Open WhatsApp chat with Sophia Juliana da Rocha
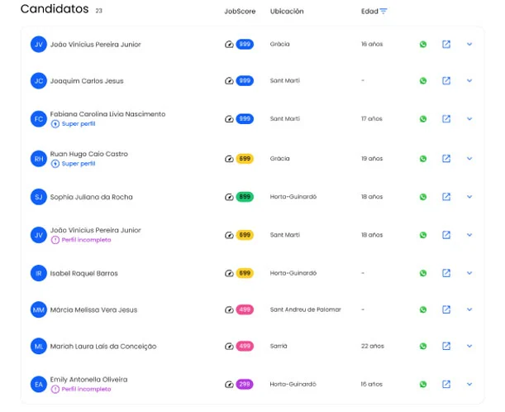505x412 pixels. coord(423,197)
